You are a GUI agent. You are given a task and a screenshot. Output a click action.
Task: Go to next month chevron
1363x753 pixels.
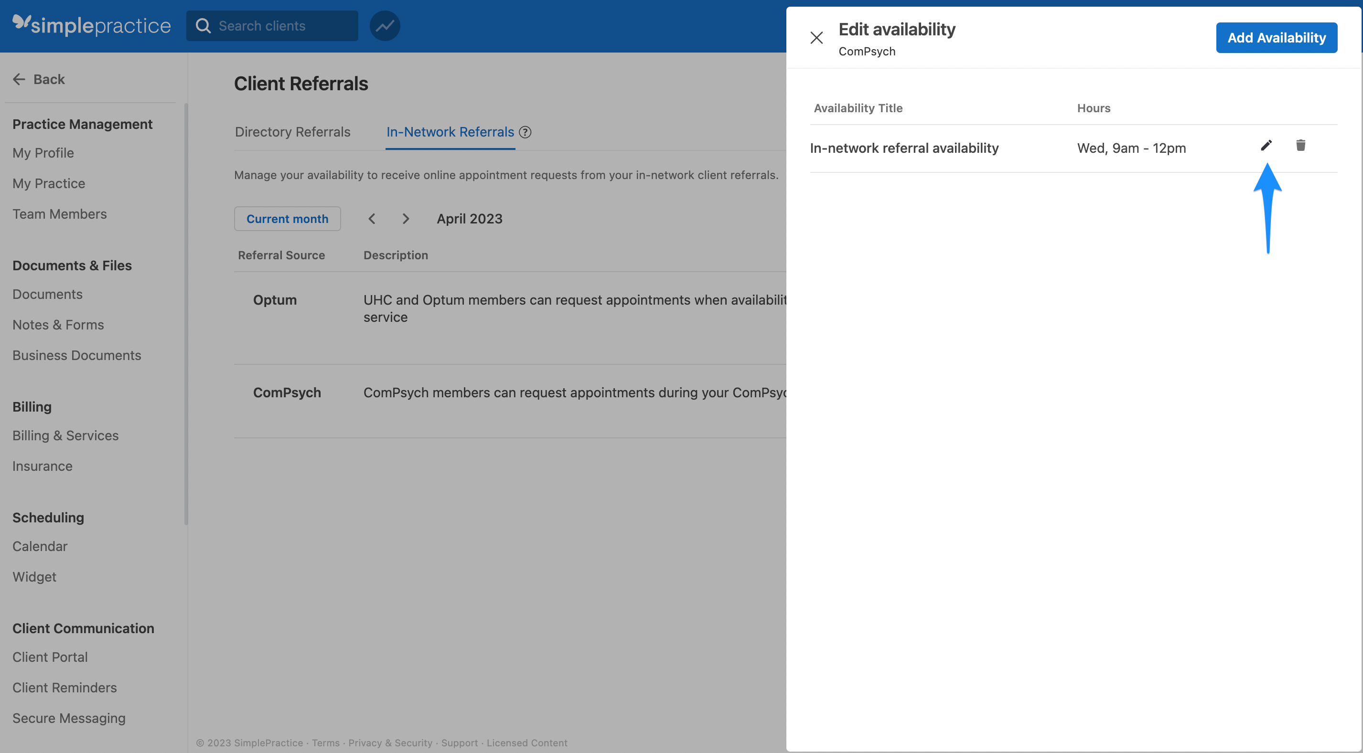click(x=405, y=218)
